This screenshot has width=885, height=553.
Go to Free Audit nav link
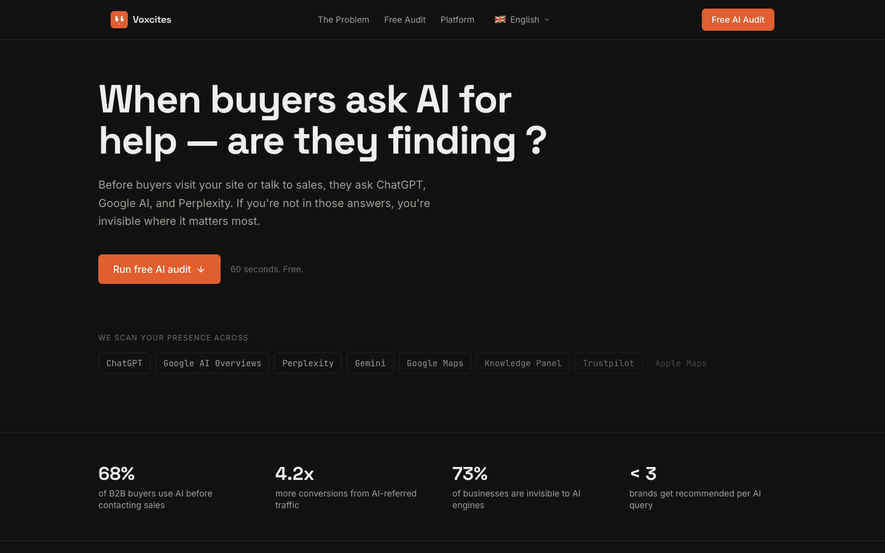[x=405, y=20]
